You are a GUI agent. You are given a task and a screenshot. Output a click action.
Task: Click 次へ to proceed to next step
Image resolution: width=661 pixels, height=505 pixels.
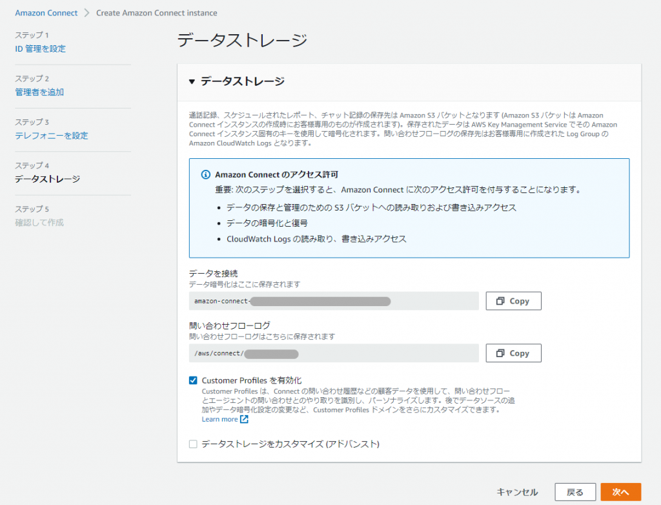coord(620,492)
